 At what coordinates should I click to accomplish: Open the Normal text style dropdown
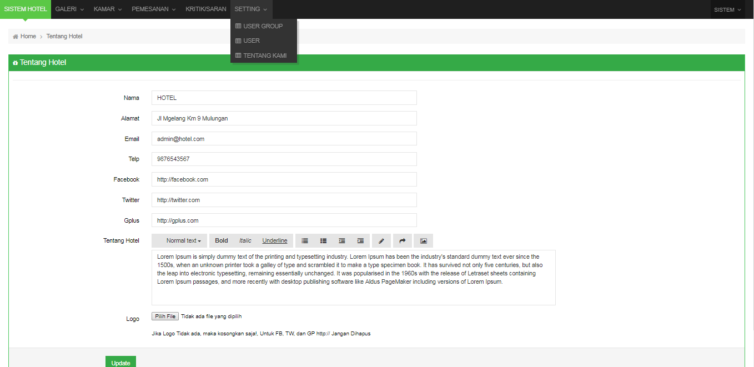[183, 240]
